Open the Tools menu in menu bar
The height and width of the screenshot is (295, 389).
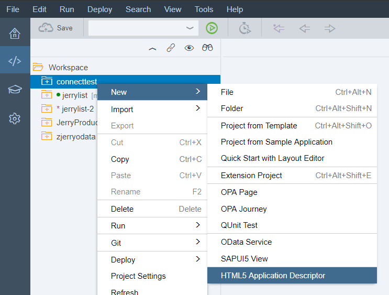(x=204, y=9)
